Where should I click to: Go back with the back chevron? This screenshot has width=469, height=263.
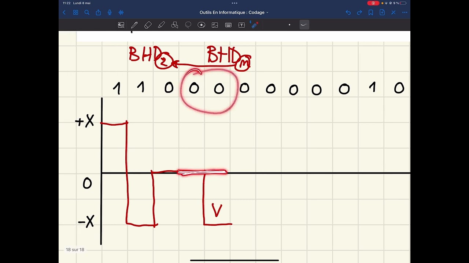[64, 12]
